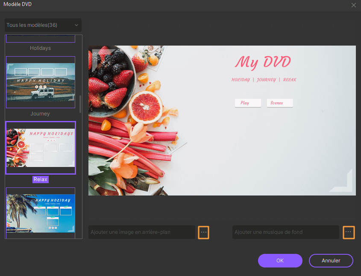This screenshot has height=276, width=361.
Task: Cancel with the Annuler button
Action: point(331,260)
